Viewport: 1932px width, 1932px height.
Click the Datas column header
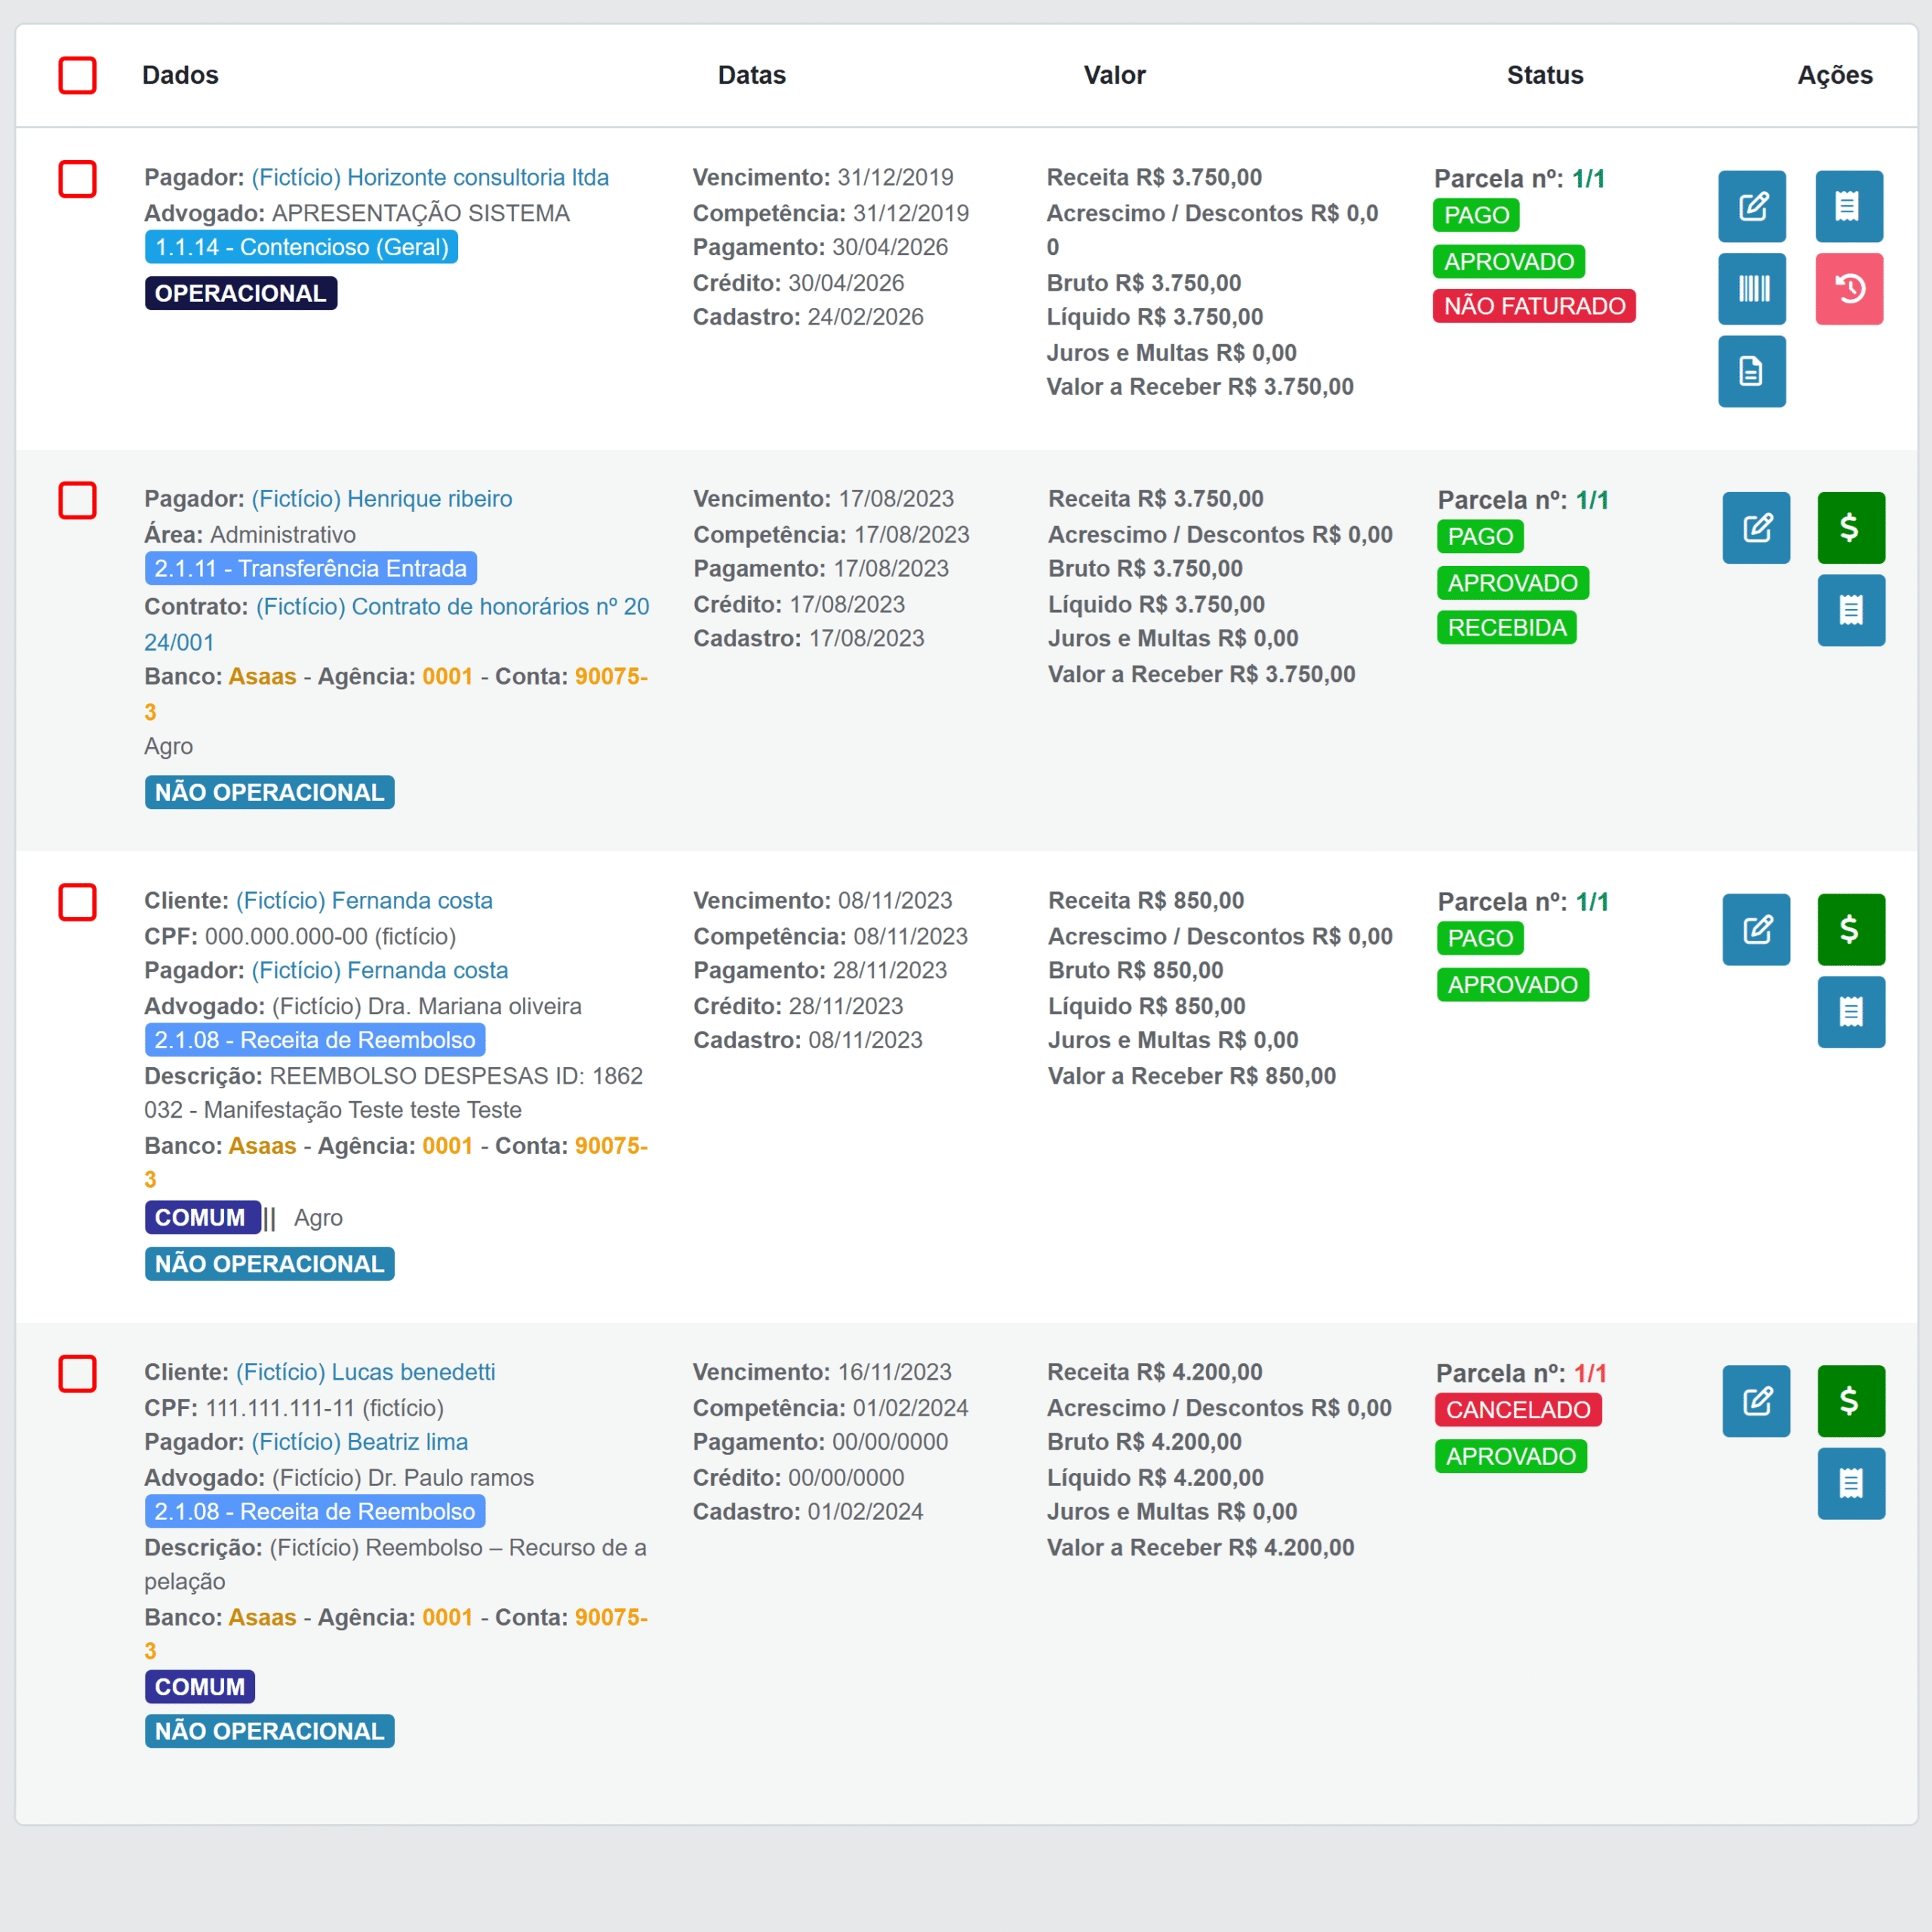click(752, 75)
